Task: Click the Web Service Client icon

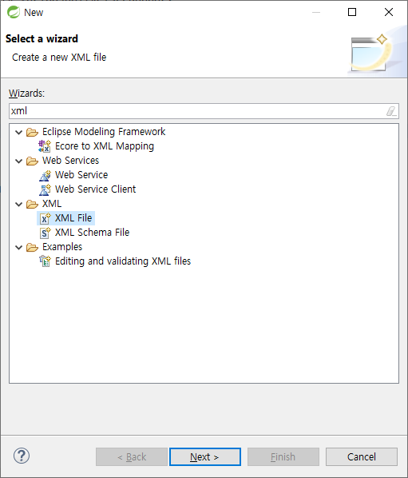Action: (45, 189)
